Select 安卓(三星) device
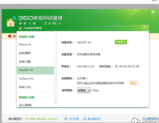 click(35, 62)
